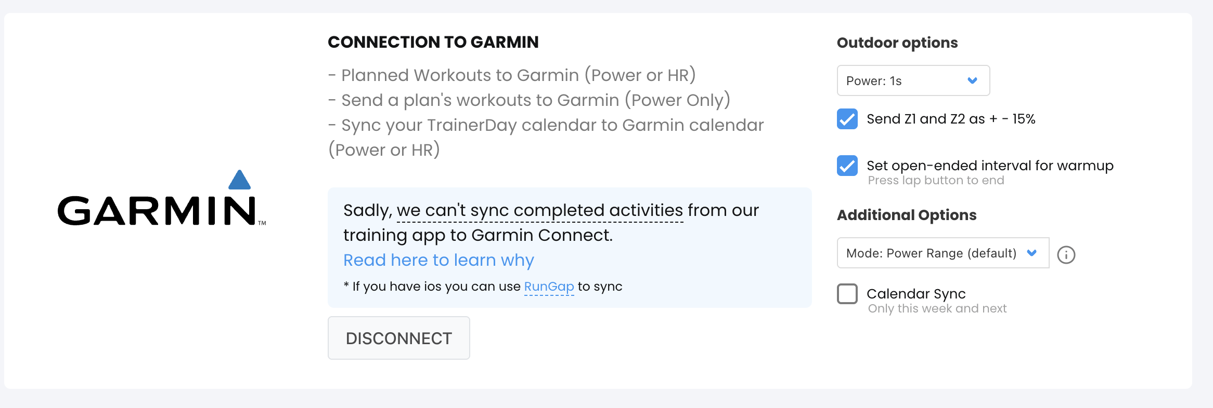Open the Power: 1s dropdown
1213x408 pixels.
pos(913,80)
